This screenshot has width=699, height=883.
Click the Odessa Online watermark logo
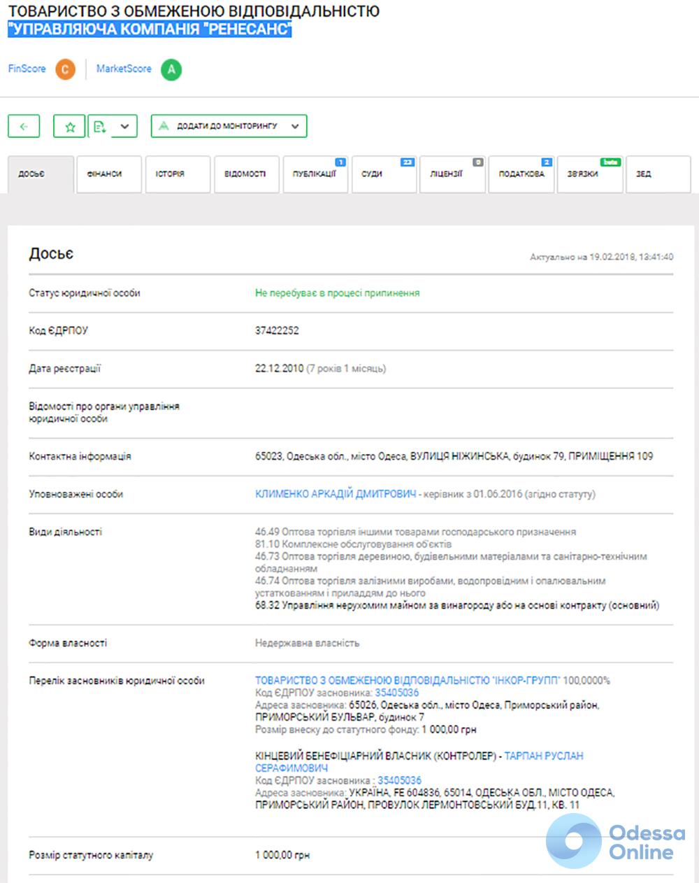click(615, 842)
